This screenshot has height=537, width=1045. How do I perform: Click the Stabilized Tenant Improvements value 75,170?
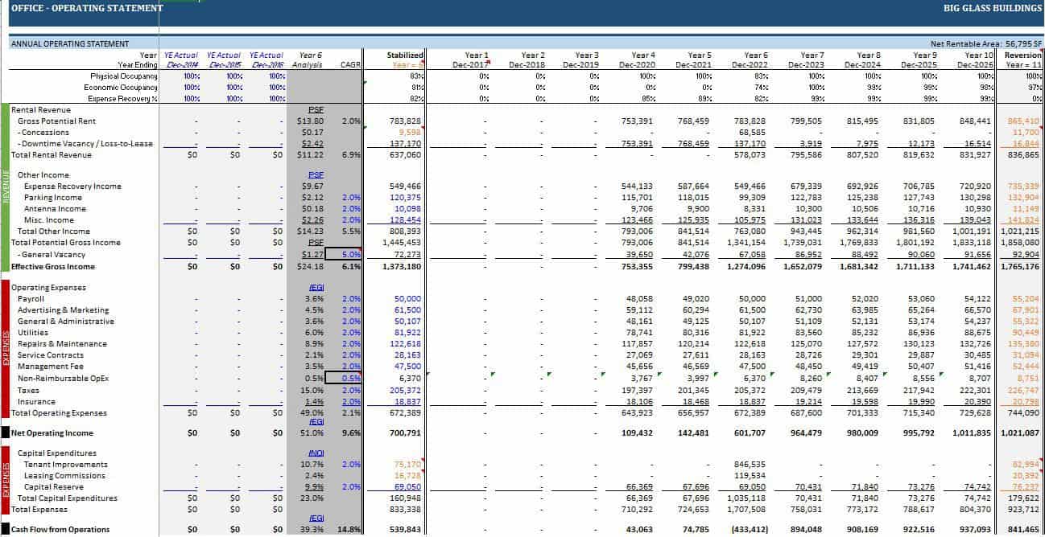(x=407, y=465)
